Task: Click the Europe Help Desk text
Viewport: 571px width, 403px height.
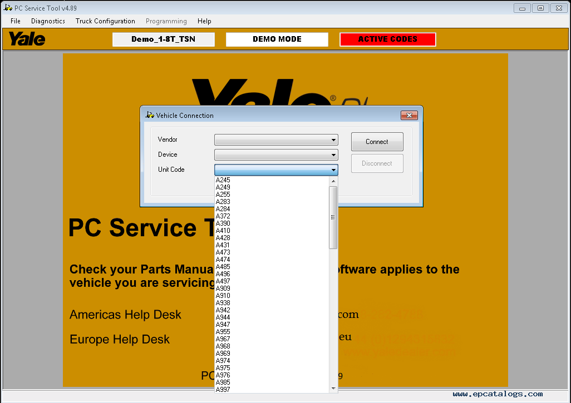Action: [x=120, y=339]
